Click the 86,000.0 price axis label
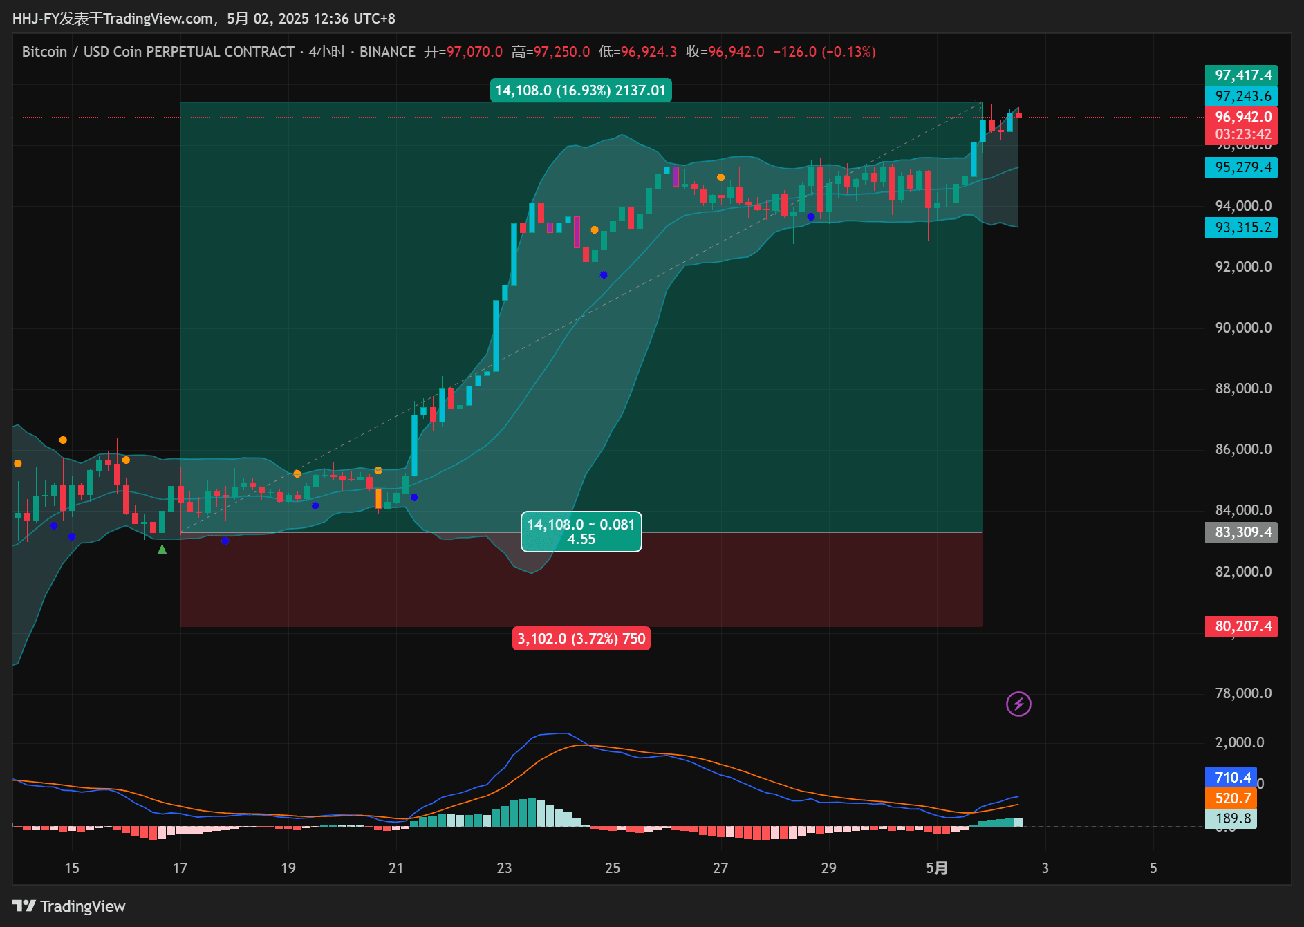1304x927 pixels. (x=1243, y=449)
